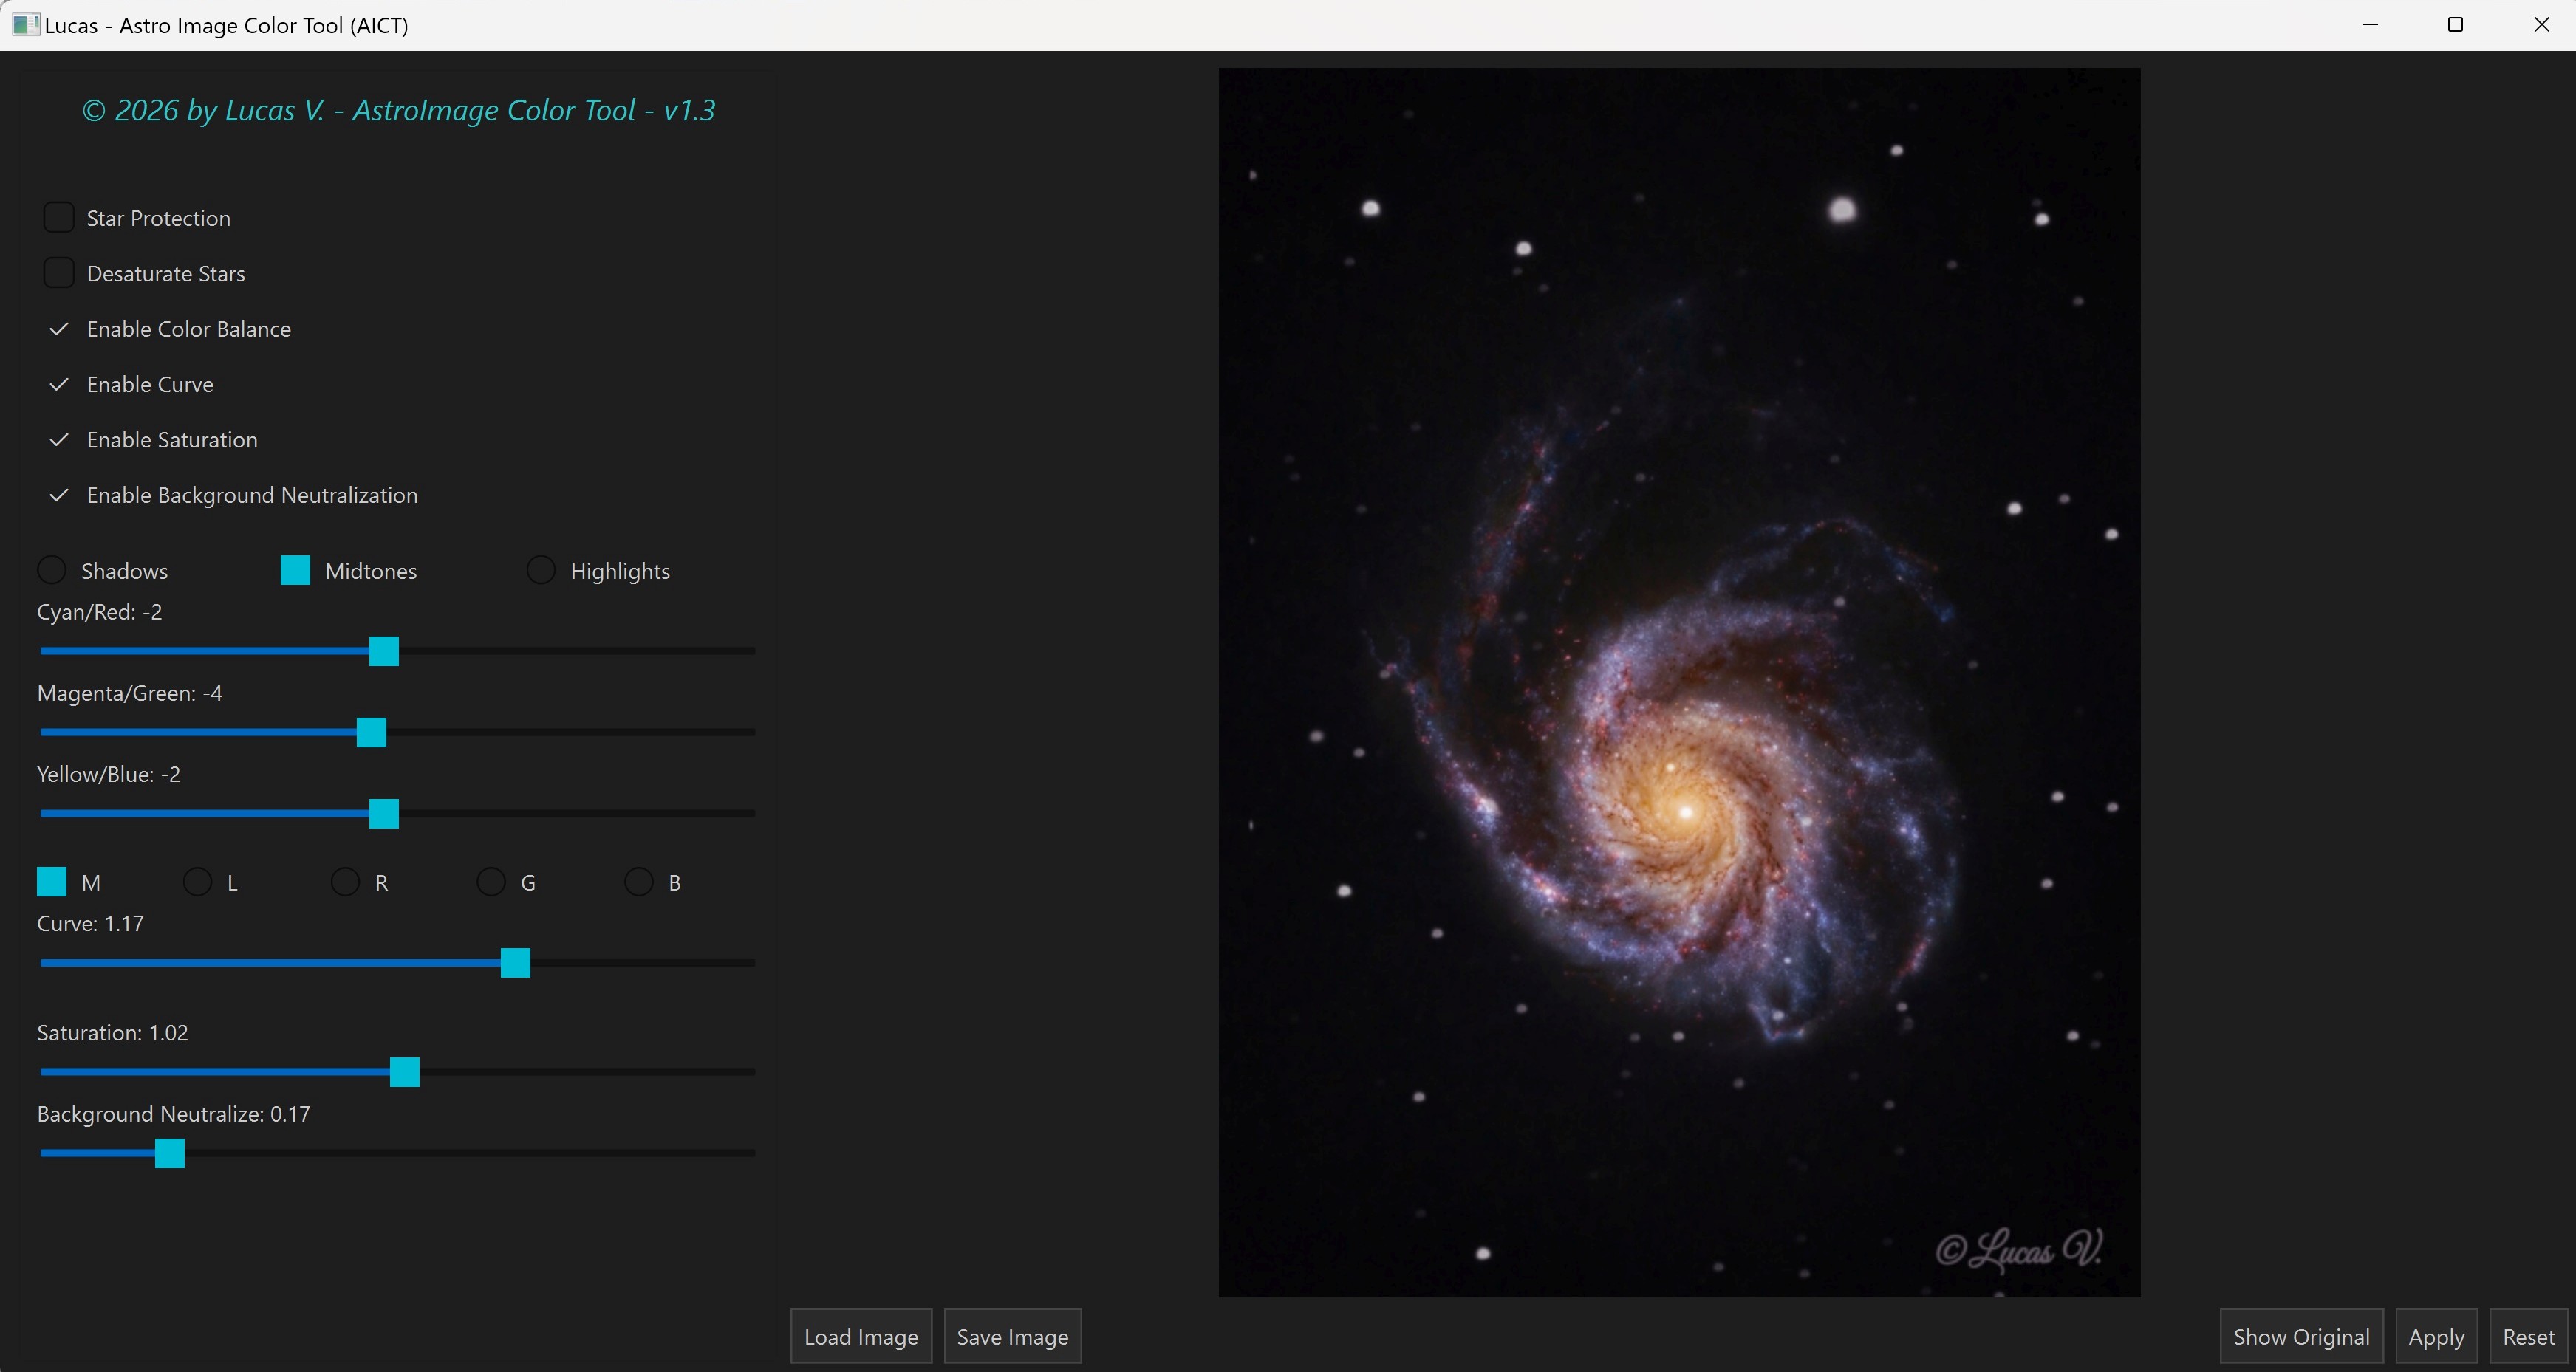Check Desaturate Stars option

coord(59,272)
